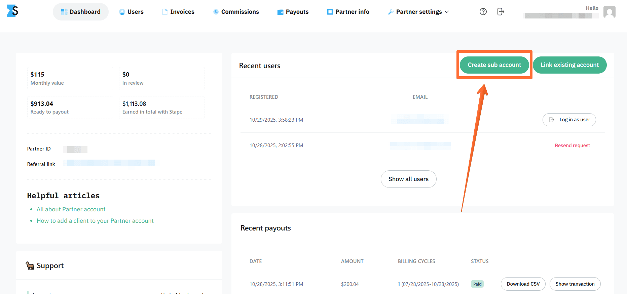Click Log in as user button
Image resolution: width=627 pixels, height=294 pixels.
(569, 120)
